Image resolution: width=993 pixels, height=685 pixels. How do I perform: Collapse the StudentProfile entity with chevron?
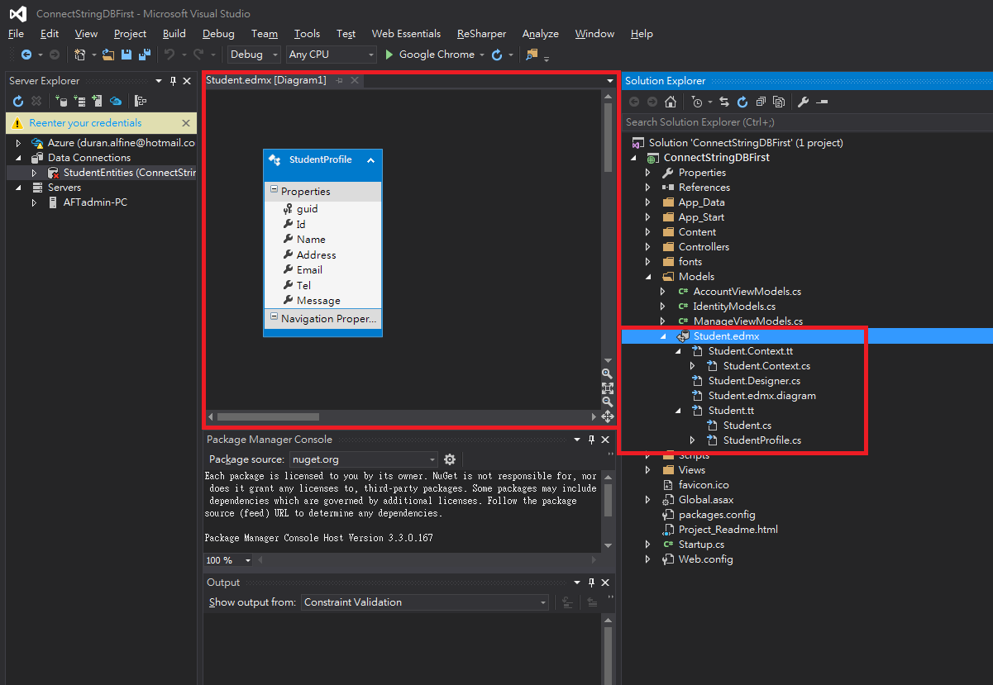click(x=370, y=160)
